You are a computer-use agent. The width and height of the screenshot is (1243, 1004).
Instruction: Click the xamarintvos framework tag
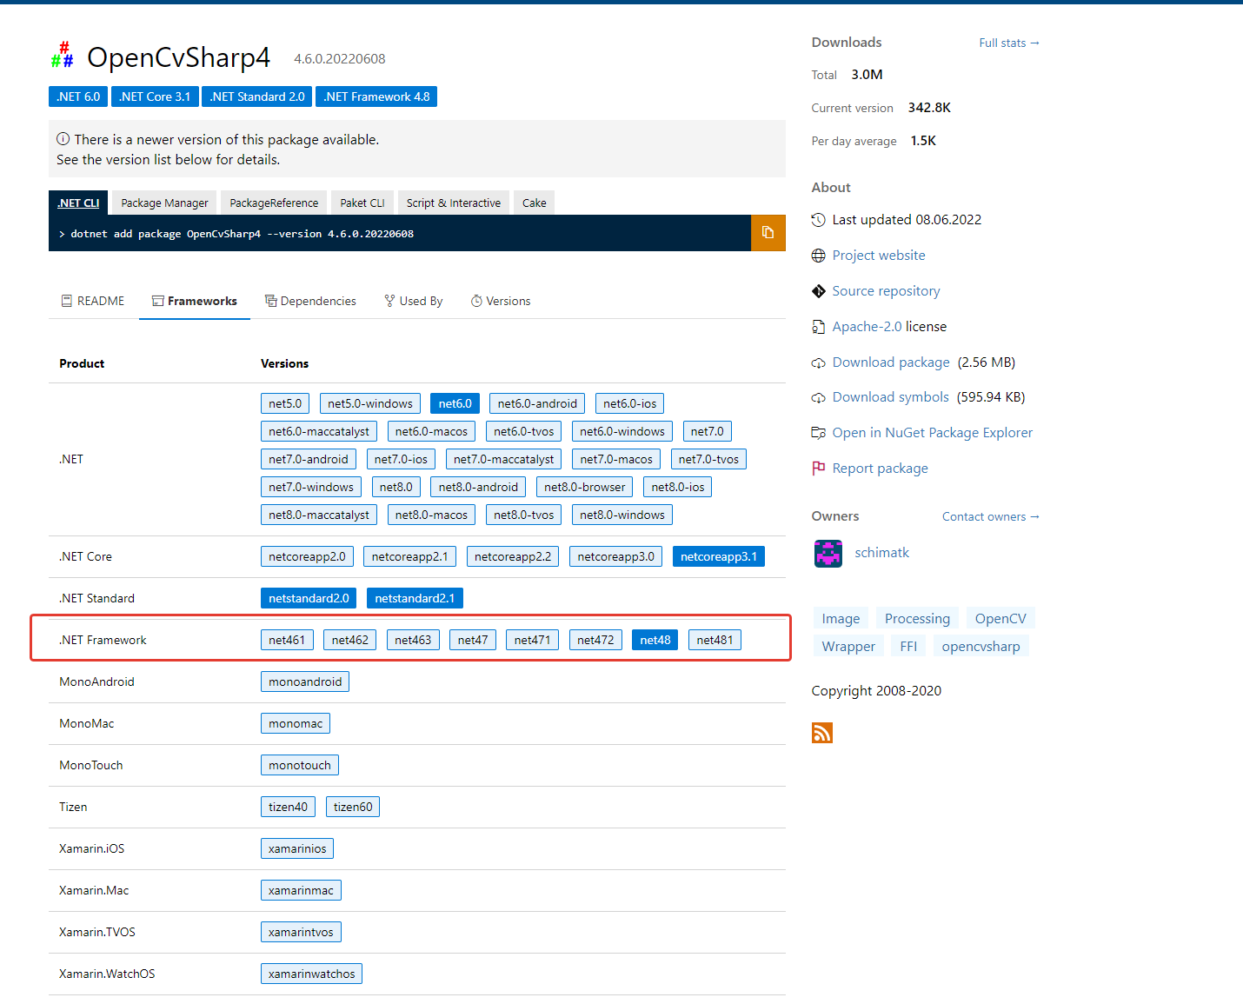click(x=301, y=932)
